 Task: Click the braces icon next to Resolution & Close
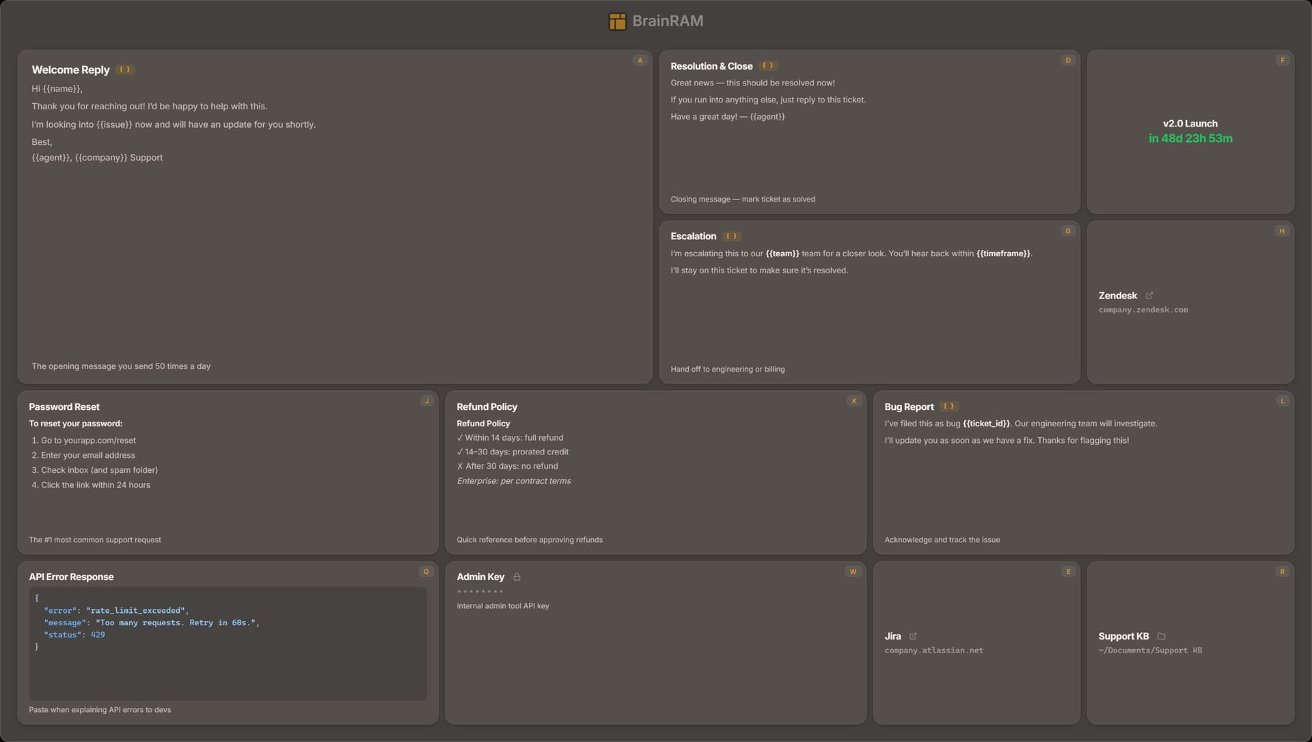[768, 66]
